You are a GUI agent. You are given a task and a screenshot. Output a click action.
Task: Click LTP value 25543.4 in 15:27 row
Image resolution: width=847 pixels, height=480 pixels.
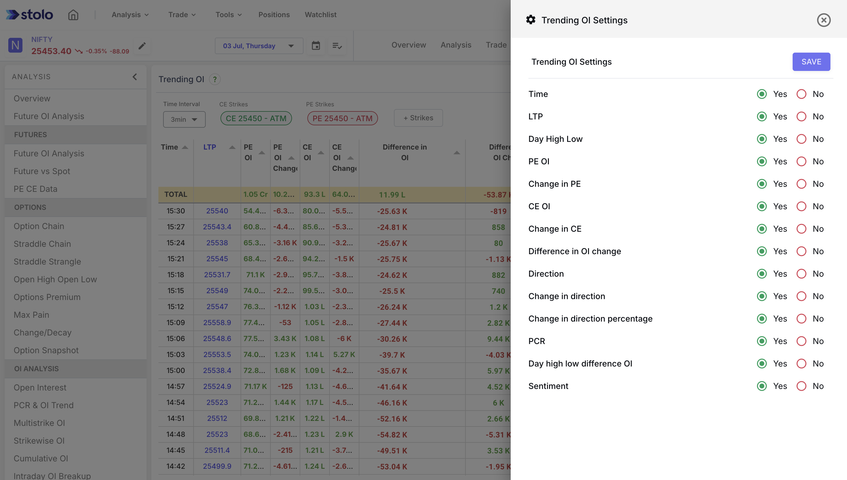pyautogui.click(x=217, y=227)
